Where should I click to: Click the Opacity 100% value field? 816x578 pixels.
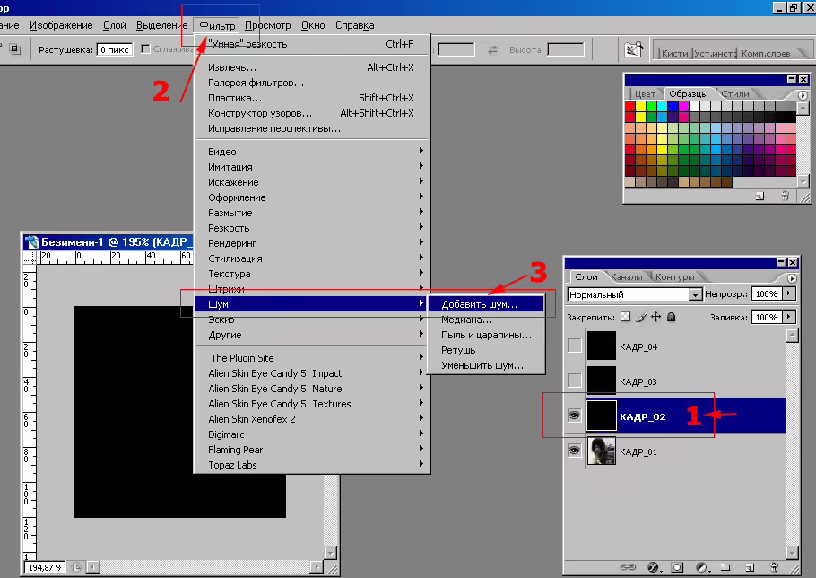(766, 293)
